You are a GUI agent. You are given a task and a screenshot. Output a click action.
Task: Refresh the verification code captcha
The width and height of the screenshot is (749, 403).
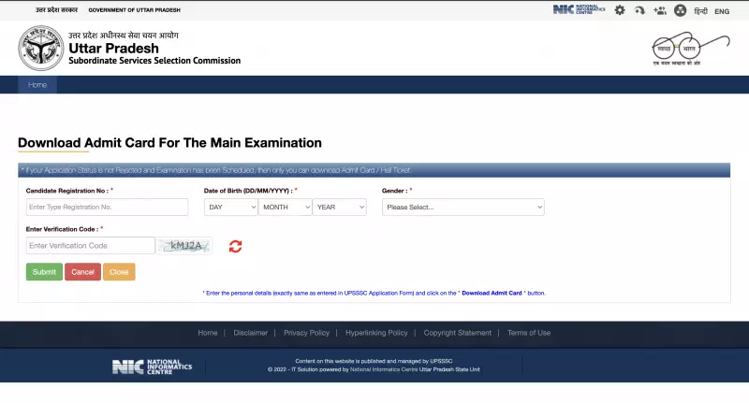[x=235, y=246]
